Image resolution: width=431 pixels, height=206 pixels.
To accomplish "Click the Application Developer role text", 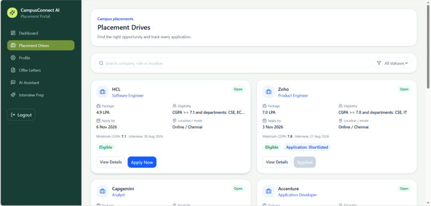I will click(297, 195).
